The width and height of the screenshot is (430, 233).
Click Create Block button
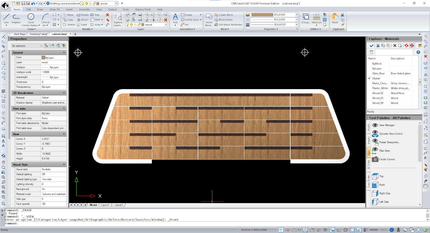pos(224,15)
